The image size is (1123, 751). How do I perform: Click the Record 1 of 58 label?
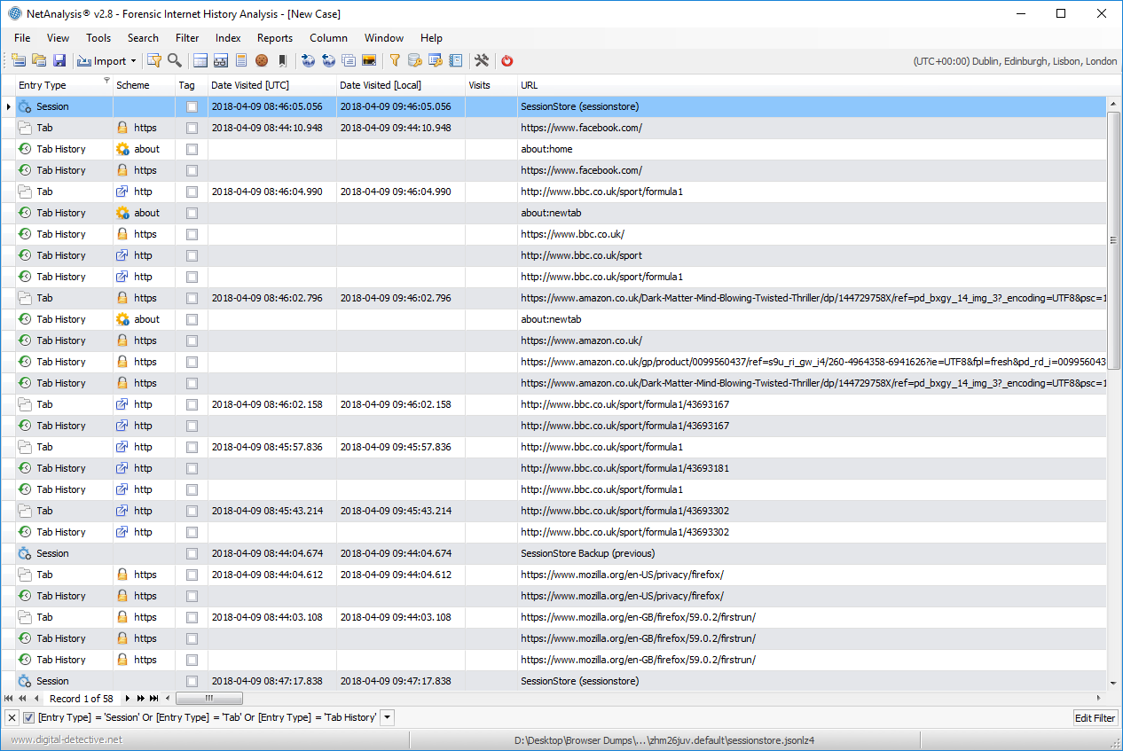[82, 699]
